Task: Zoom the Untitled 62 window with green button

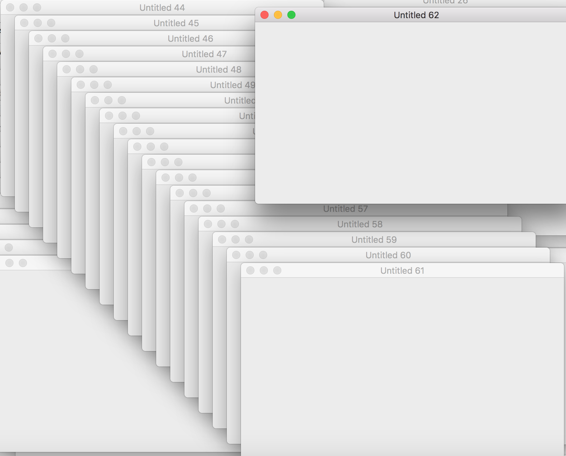Action: point(291,15)
